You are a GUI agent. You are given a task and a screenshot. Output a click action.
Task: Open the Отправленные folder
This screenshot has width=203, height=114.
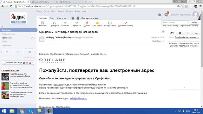9,34
